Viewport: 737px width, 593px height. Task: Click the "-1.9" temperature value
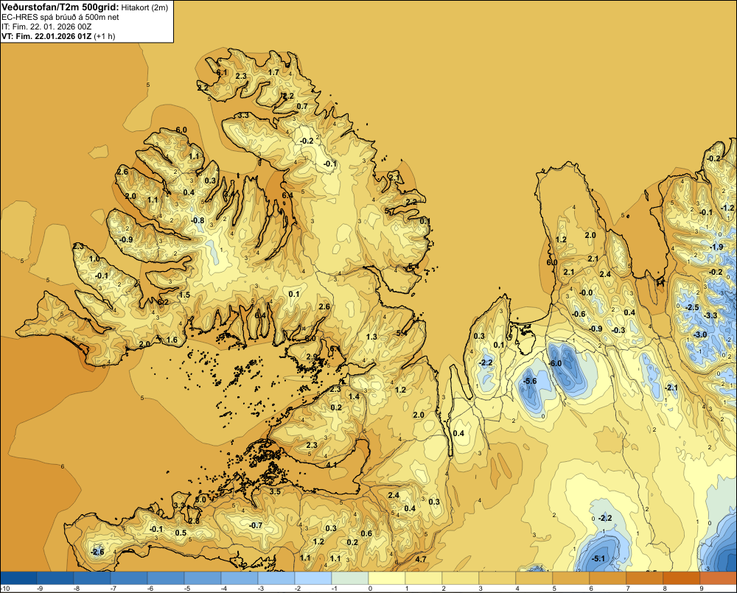pyautogui.click(x=716, y=248)
